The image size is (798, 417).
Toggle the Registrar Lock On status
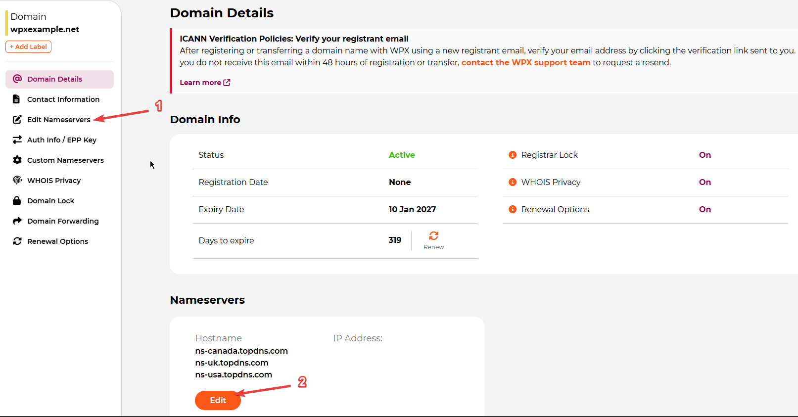tap(704, 155)
